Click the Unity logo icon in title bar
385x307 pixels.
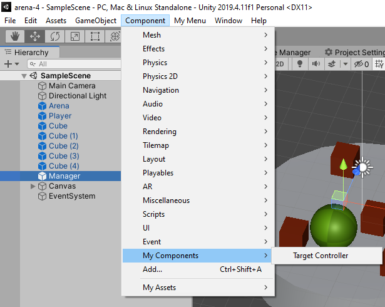[6, 7]
